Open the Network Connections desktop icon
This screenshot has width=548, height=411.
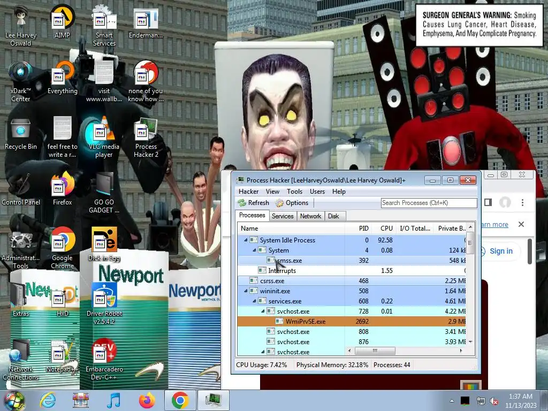coord(21,360)
